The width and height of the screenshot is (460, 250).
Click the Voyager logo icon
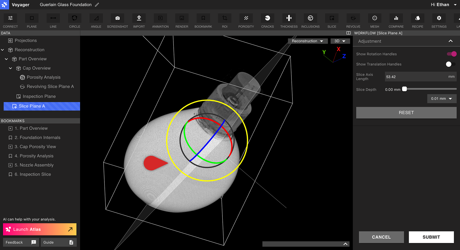click(5, 5)
